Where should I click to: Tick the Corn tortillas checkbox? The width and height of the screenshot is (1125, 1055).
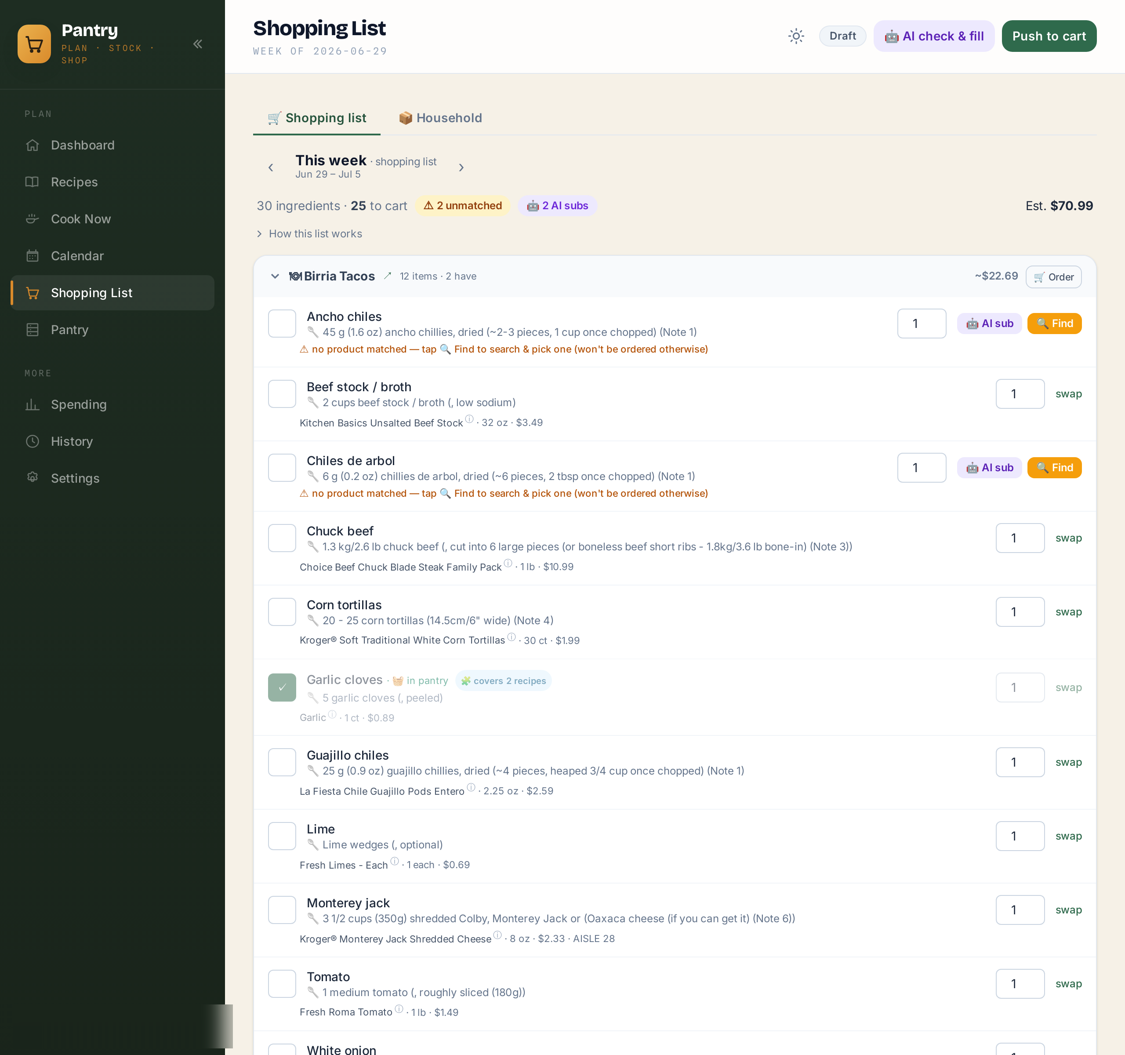[282, 612]
